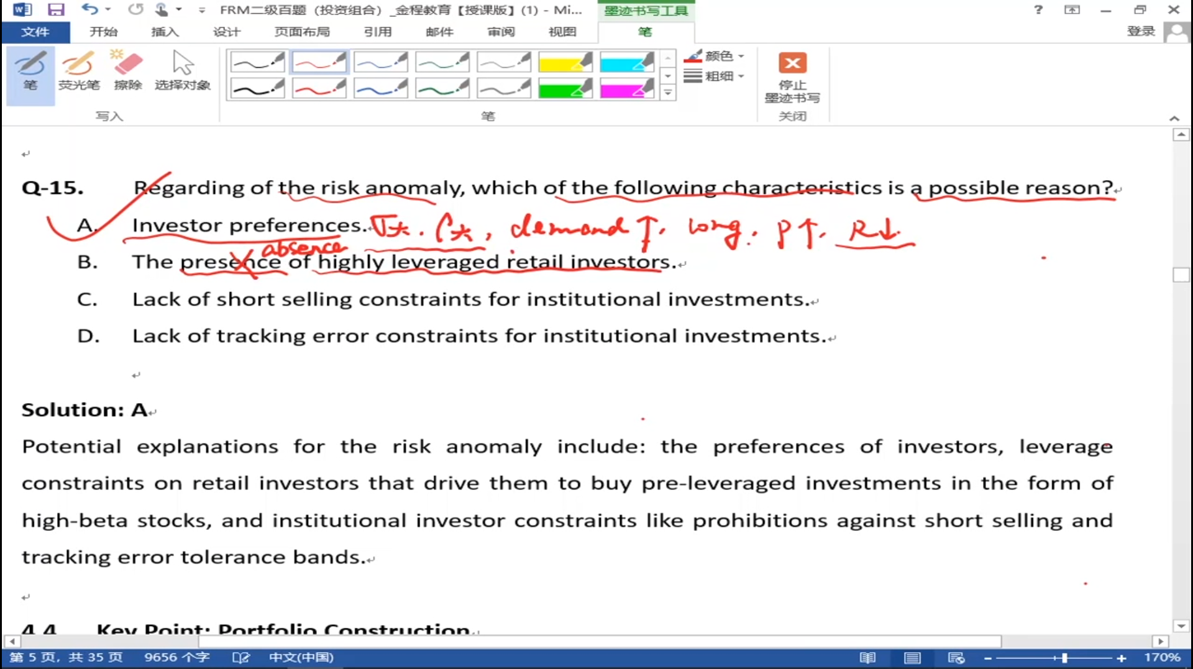Screen dimensions: 1193x669
Task: Switch to Read Mode view
Action: (867, 658)
